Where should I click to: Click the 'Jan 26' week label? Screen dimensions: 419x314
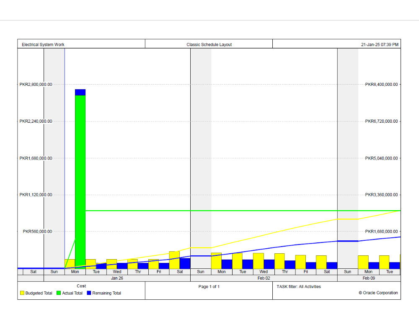click(117, 278)
